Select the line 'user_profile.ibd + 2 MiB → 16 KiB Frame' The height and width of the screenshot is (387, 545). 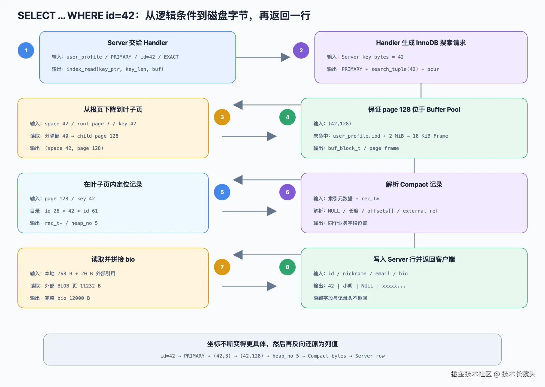(390, 136)
